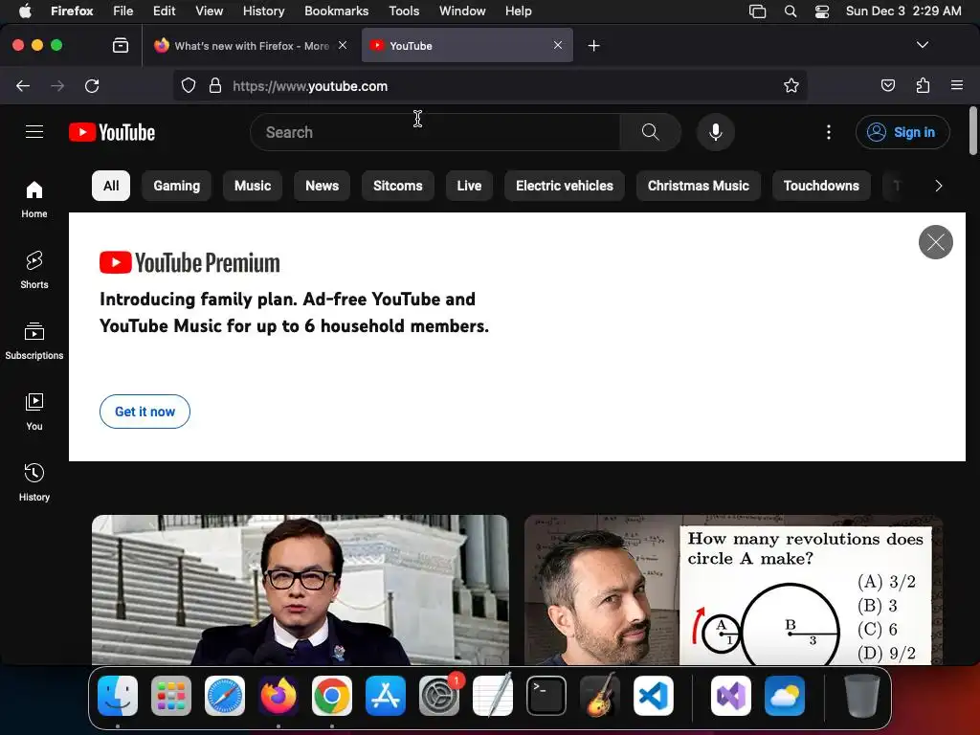Close the YouTube tab
Viewport: 980px width, 735px height.
(x=558, y=45)
